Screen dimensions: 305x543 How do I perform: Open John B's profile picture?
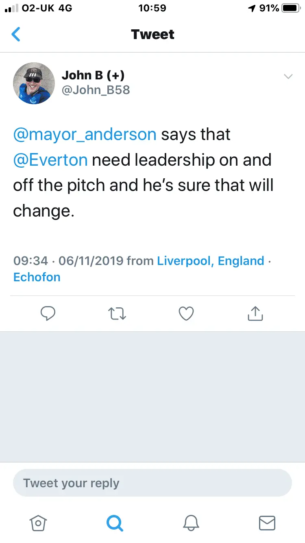[34, 83]
